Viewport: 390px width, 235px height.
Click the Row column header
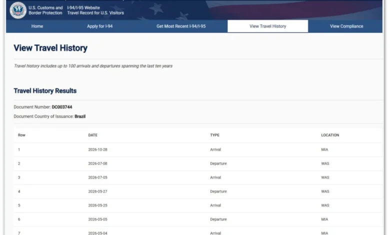(21, 135)
